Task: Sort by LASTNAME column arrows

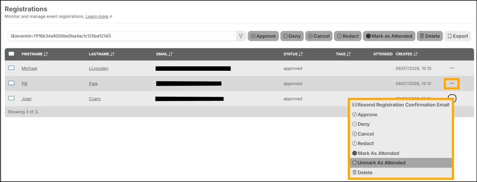Action: (112, 54)
